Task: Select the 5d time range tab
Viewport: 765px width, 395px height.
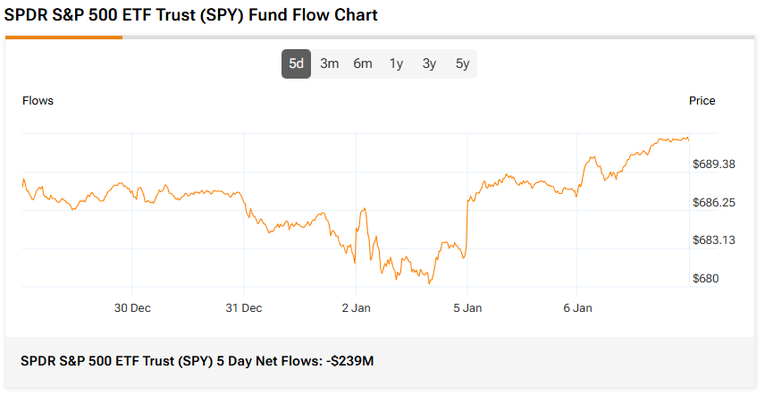Action: click(297, 63)
